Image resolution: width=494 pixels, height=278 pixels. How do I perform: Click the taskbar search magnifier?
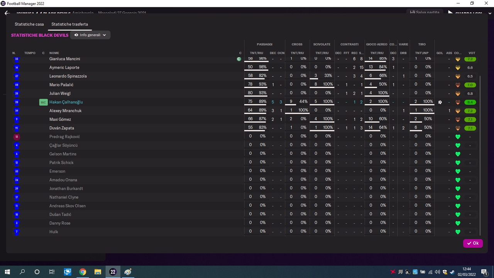[22, 272]
